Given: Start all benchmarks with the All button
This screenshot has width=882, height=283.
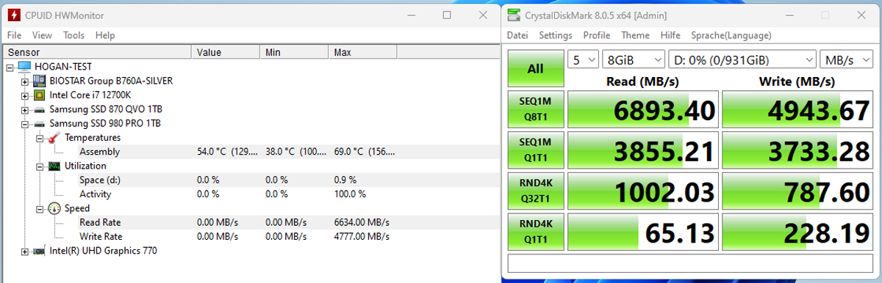Looking at the screenshot, I should [x=536, y=69].
